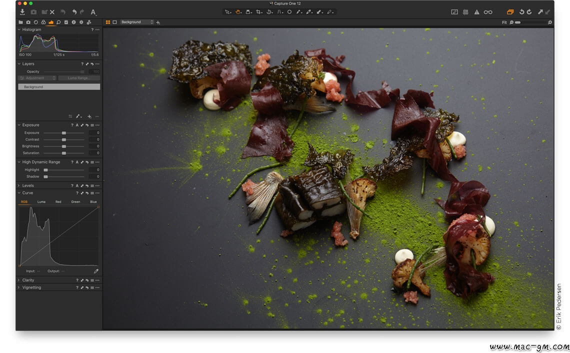Select the Keystone cursor tool
The width and height of the screenshot is (570, 353).
click(280, 12)
